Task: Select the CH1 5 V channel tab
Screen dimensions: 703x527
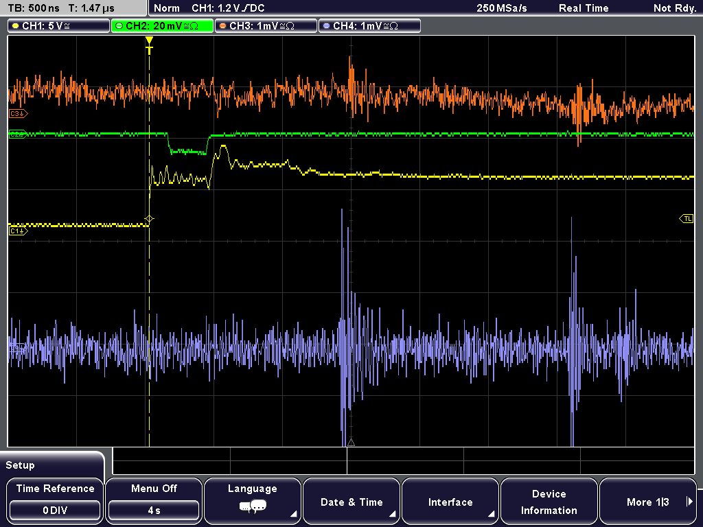Action: [58, 26]
